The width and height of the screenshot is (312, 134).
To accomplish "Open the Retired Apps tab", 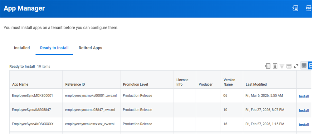I will (90, 48).
